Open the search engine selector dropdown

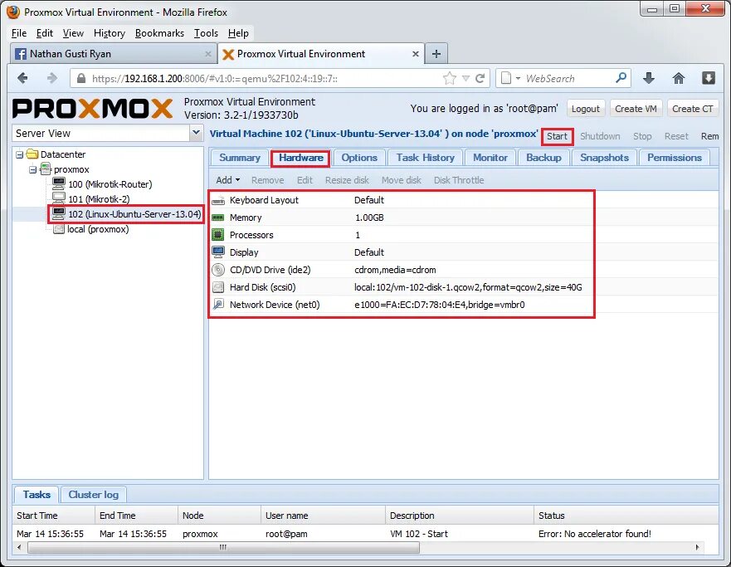pos(518,78)
